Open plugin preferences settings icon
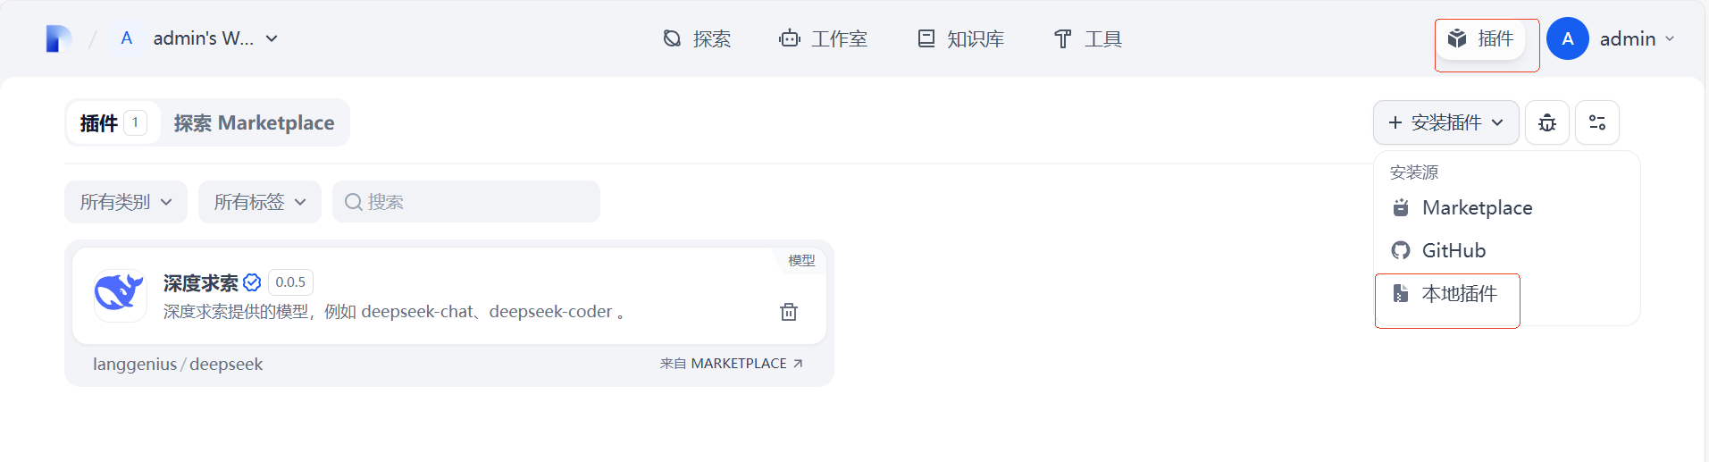Screen dimensions: 1709x462 tap(1597, 122)
